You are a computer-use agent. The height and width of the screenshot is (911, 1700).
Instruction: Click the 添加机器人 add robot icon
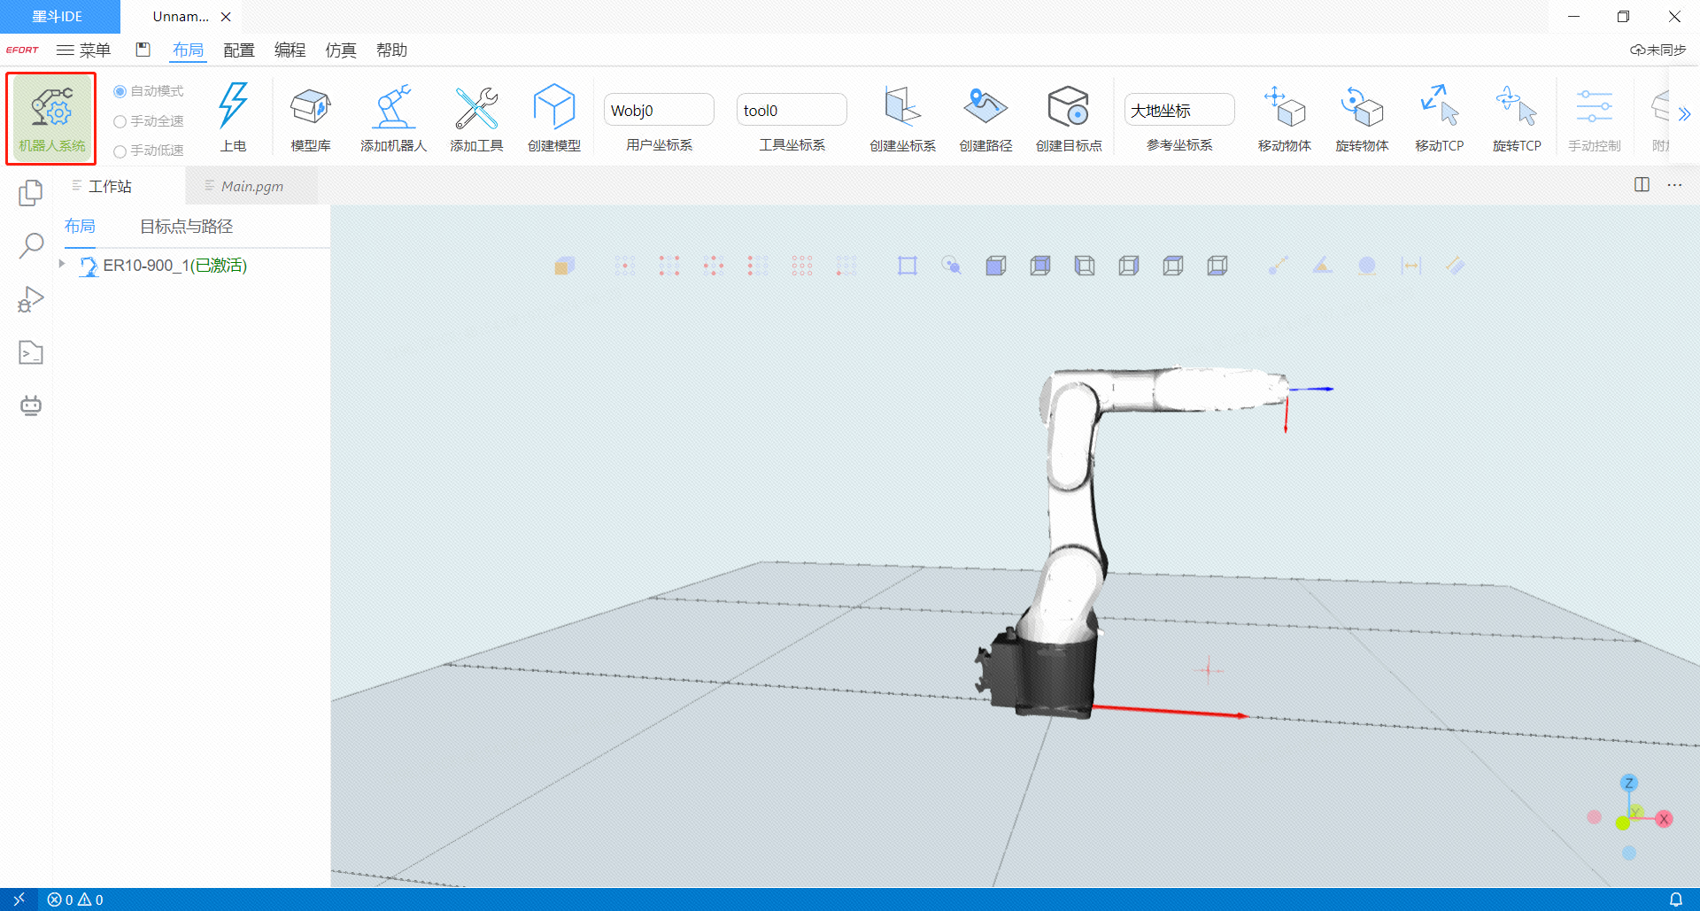click(393, 108)
